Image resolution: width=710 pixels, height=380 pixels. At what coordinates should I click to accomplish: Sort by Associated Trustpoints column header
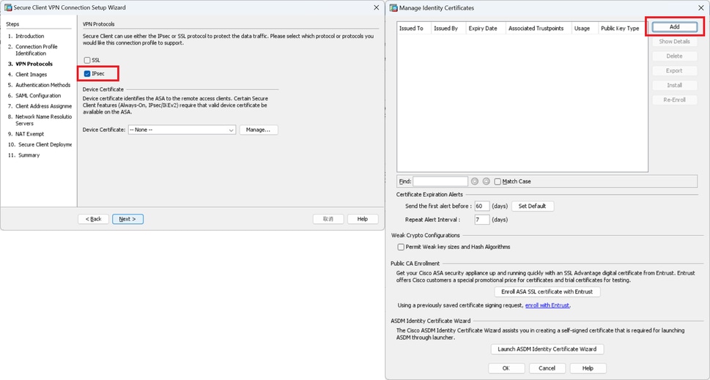(x=539, y=28)
